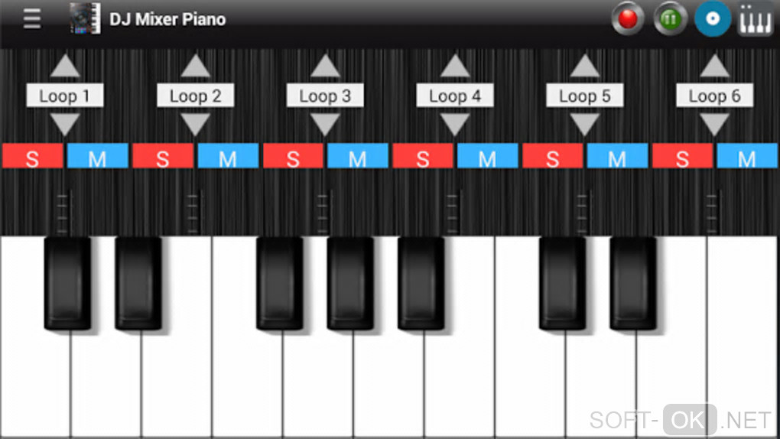Adjust the Loop 3 volume fader
780x439 pixels.
(323, 213)
